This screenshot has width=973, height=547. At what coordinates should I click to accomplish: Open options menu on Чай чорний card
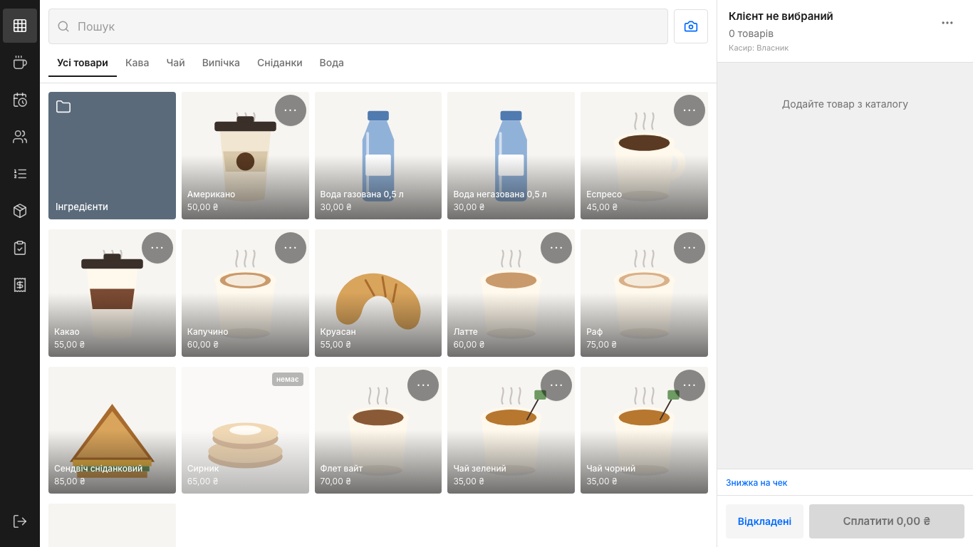[690, 385]
